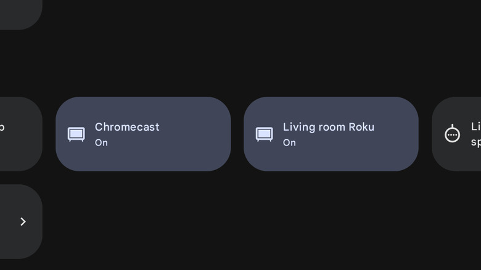Open the right-pointing chevron arrow
Viewport: 481px width, 270px height.
click(23, 221)
